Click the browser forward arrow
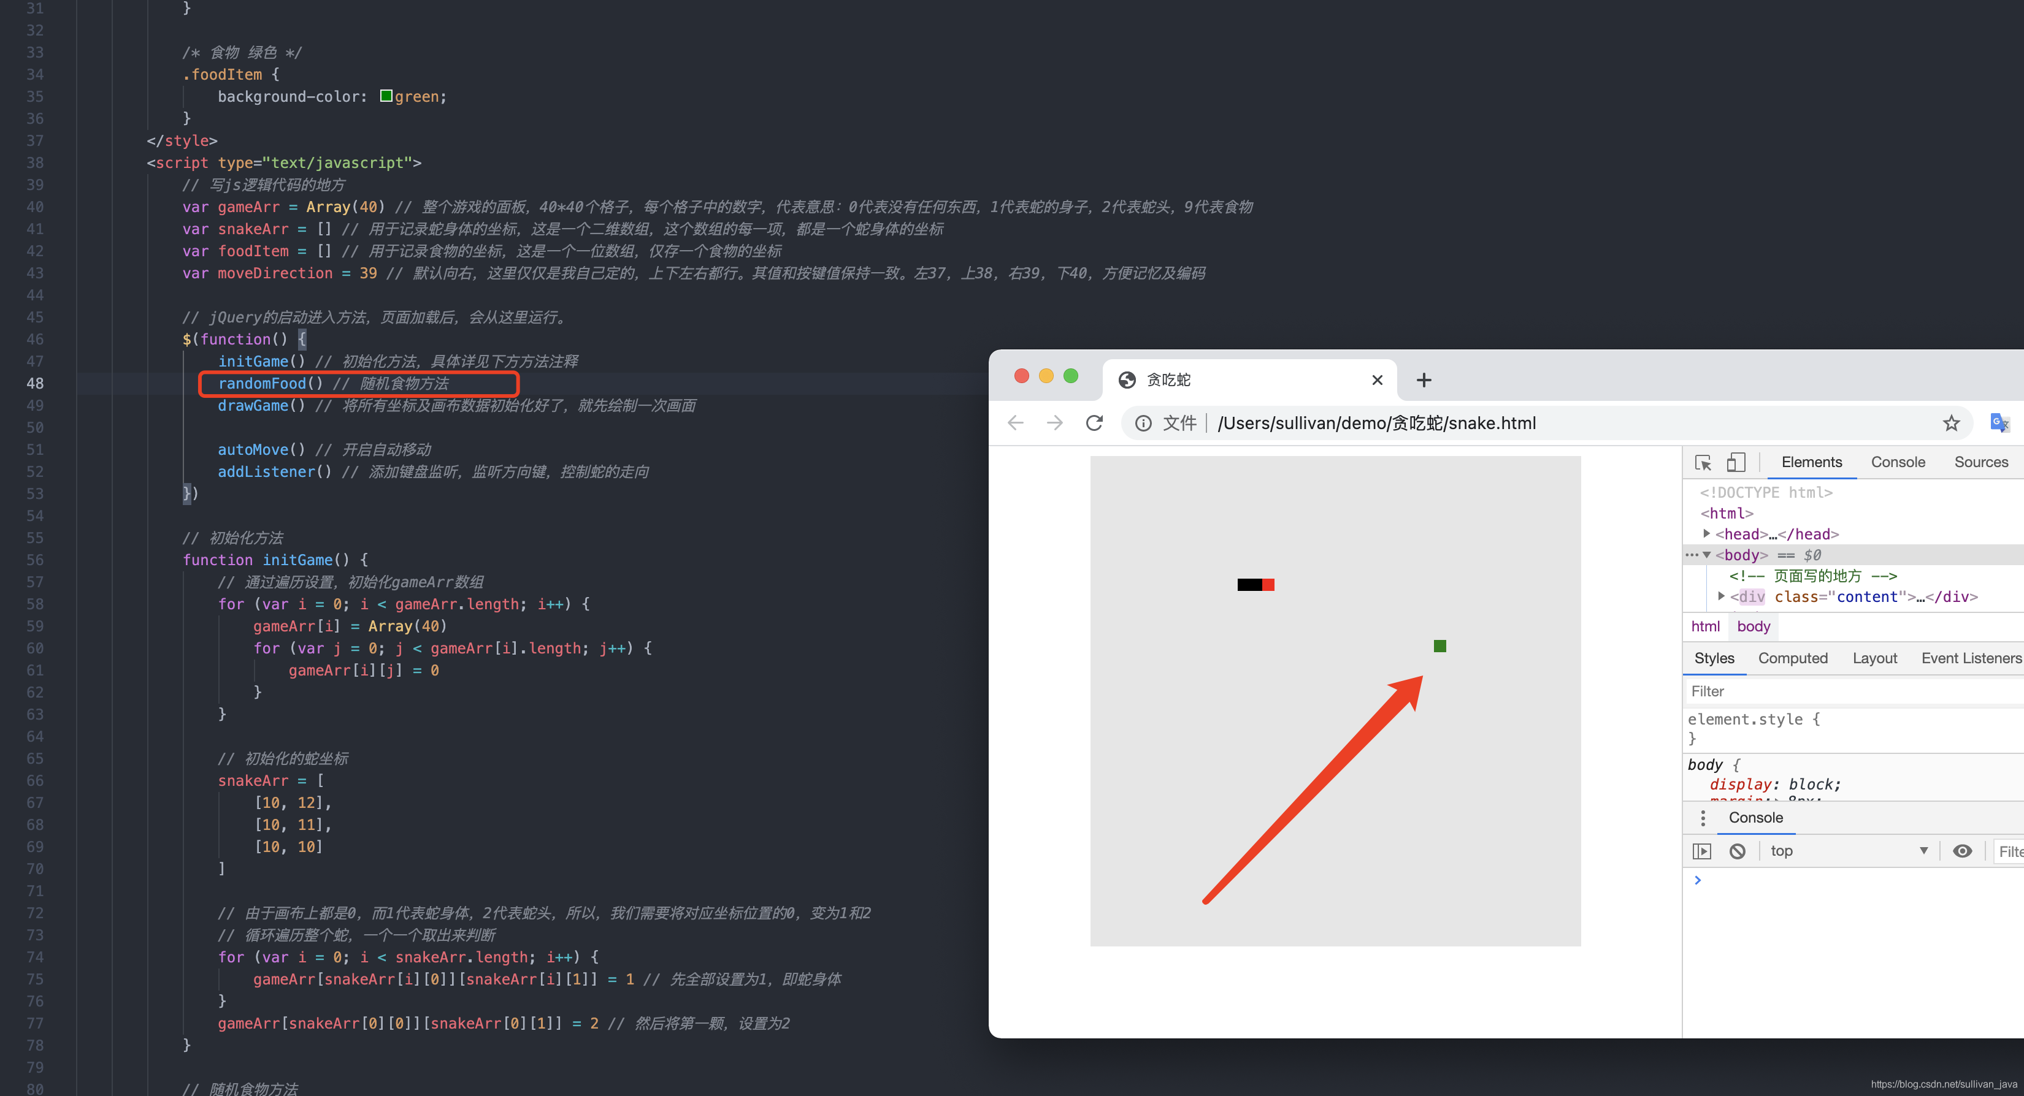The image size is (2024, 1096). click(1054, 423)
